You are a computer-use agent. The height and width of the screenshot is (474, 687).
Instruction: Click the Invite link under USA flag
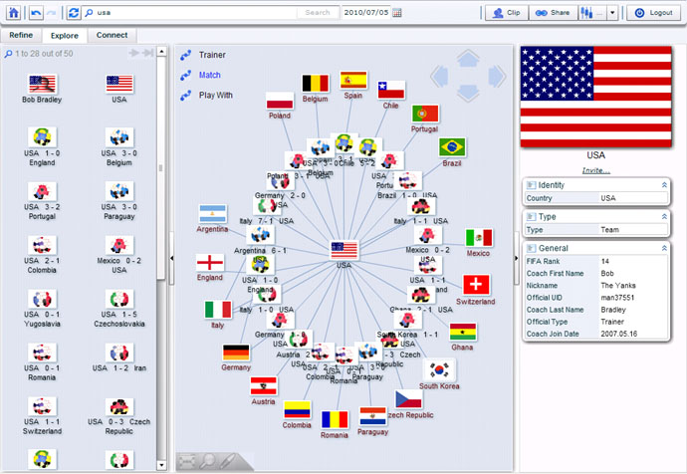pyautogui.click(x=595, y=170)
